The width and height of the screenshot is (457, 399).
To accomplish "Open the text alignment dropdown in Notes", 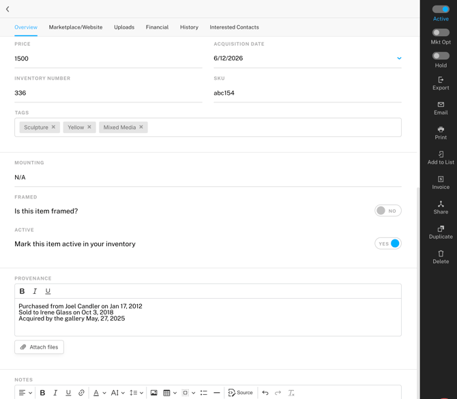I will click(25, 393).
